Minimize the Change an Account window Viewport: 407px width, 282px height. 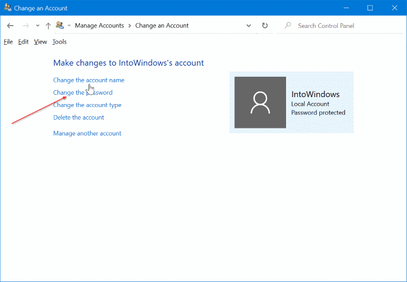(346, 8)
